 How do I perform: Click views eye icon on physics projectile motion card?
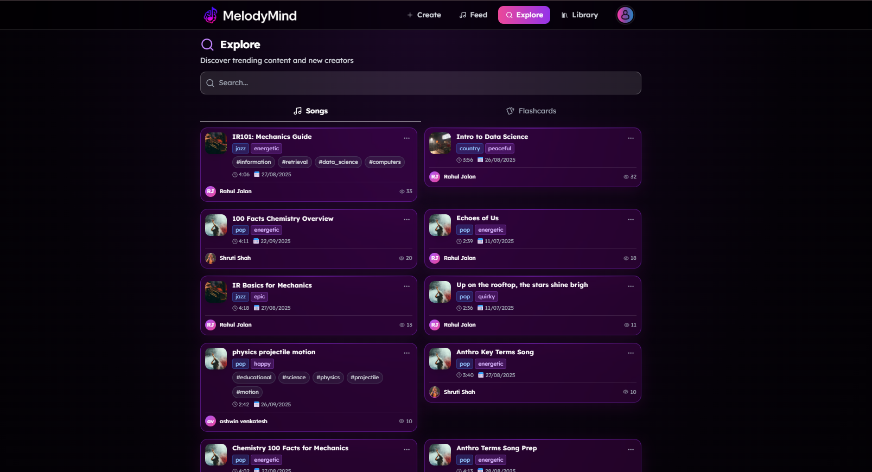tap(402, 422)
